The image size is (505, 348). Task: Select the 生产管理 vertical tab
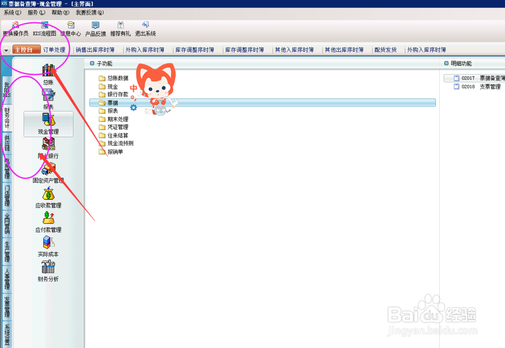pyautogui.click(x=7, y=251)
